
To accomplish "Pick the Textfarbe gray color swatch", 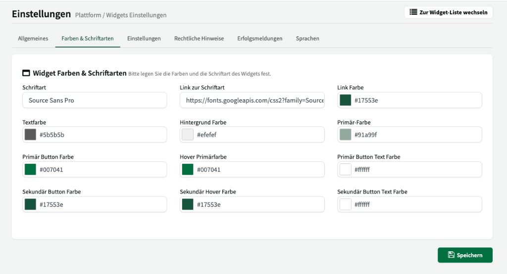I will point(30,135).
